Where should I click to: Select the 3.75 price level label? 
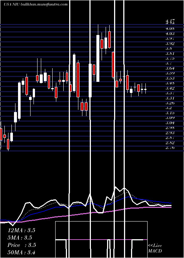(170, 58)
